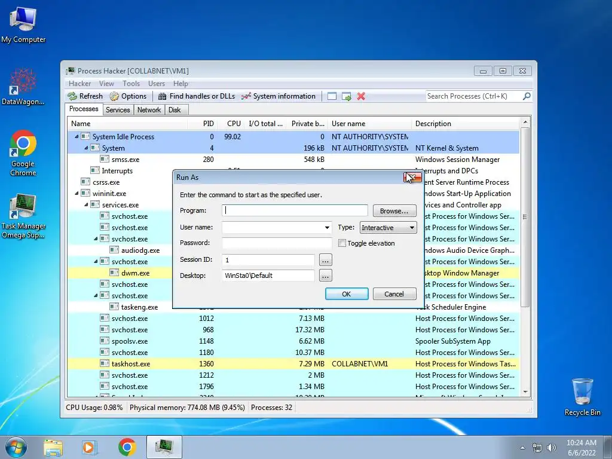Image resolution: width=612 pixels, height=459 pixels.
Task: Click the Session ID browse ellipsis button
Action: (326, 259)
